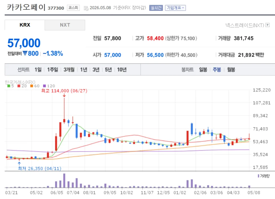Click the 06/05 date axis label
This screenshot has width=275, height=199.
pos(57,193)
